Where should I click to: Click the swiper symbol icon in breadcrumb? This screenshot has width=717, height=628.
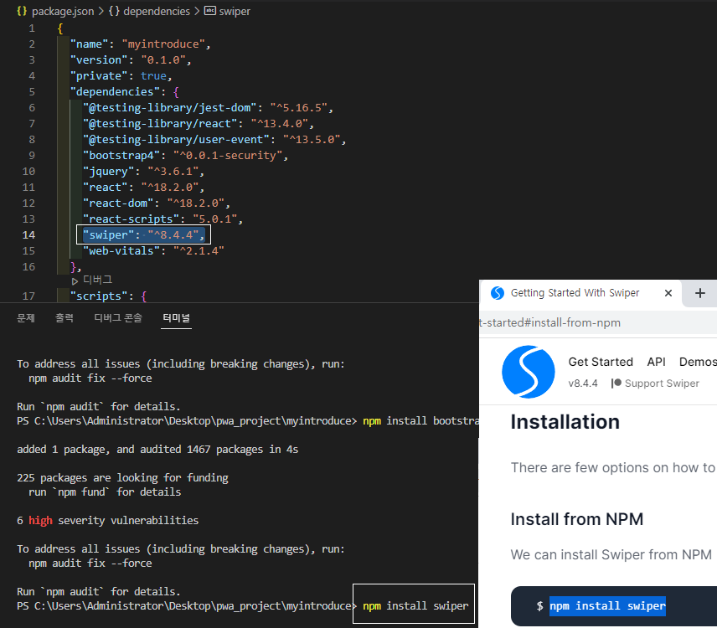pos(210,11)
